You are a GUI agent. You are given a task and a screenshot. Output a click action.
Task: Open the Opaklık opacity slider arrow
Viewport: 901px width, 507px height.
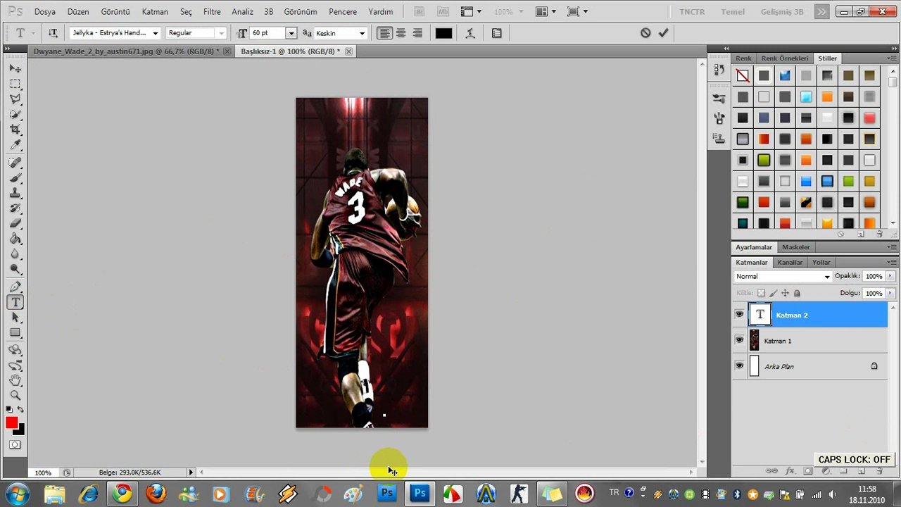pos(890,276)
